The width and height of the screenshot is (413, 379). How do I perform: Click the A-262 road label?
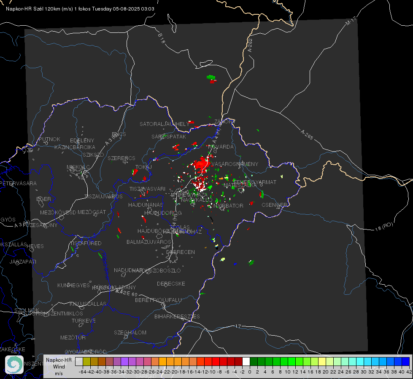pos(250,45)
